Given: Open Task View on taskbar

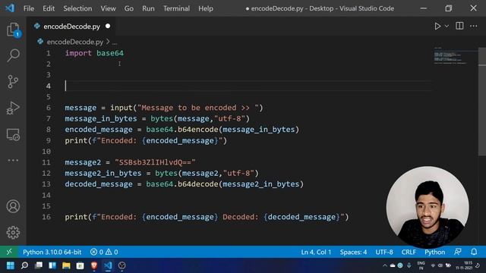Looking at the screenshot, I should [39, 265].
